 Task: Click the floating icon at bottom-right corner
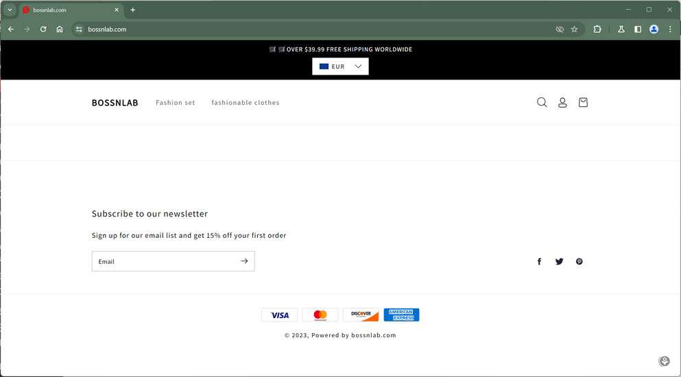pos(664,361)
